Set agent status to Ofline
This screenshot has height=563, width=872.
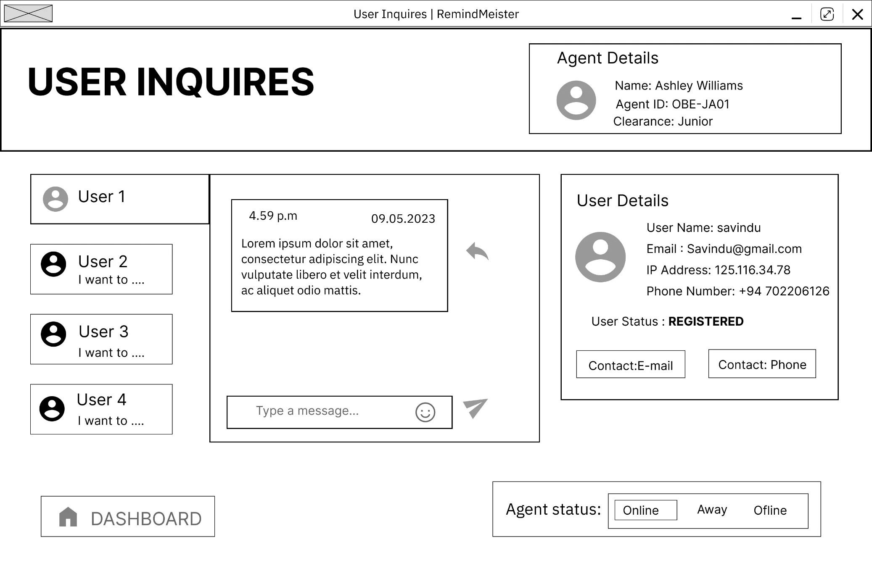click(x=770, y=510)
